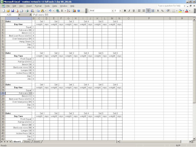Image resolution: width=196 pixels, height=147 pixels.
Task: Open a file with the folder icon
Action: (x=8, y=11)
